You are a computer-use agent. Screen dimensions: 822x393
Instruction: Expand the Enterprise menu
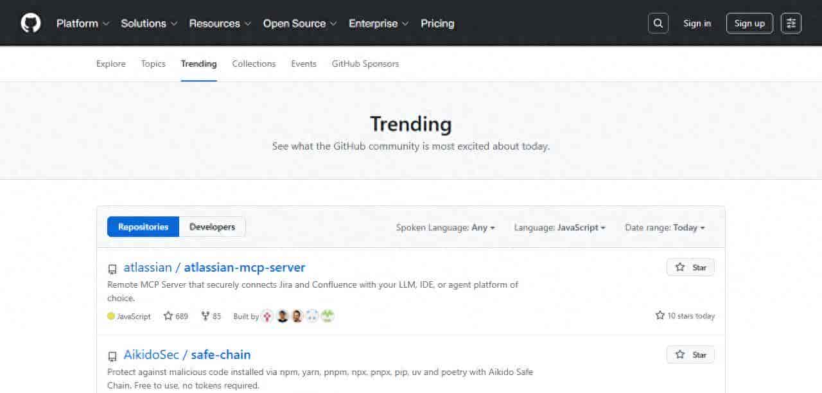click(x=379, y=23)
